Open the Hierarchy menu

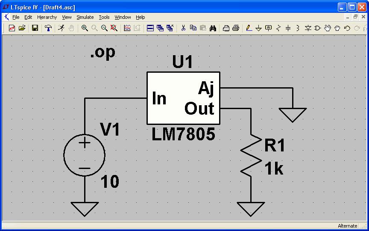pyautogui.click(x=47, y=17)
